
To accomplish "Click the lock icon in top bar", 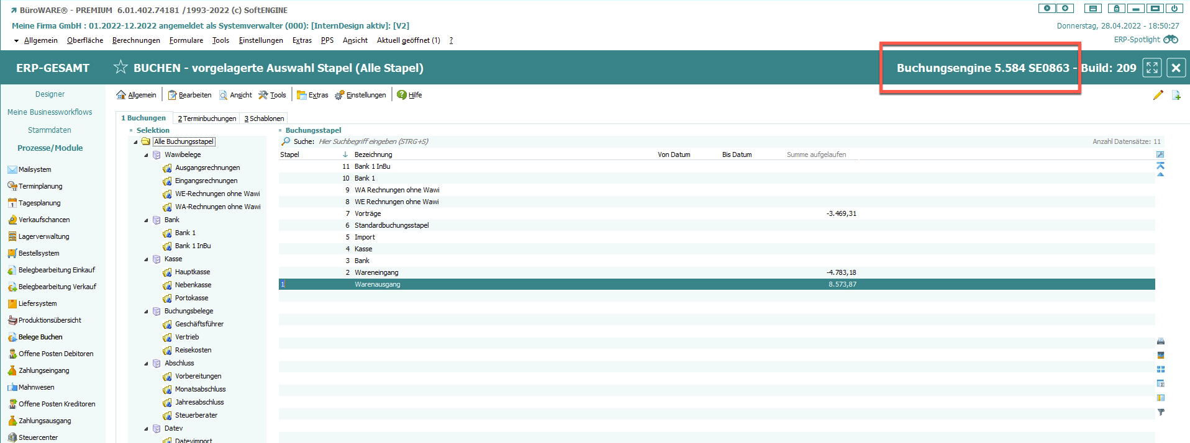I will 1116,9.
